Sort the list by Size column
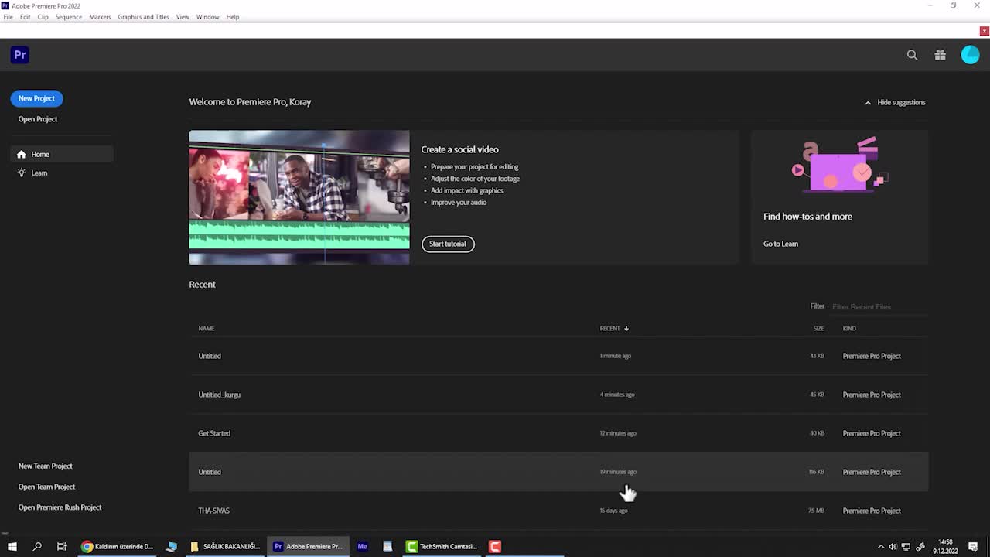This screenshot has width=990, height=557. point(818,328)
